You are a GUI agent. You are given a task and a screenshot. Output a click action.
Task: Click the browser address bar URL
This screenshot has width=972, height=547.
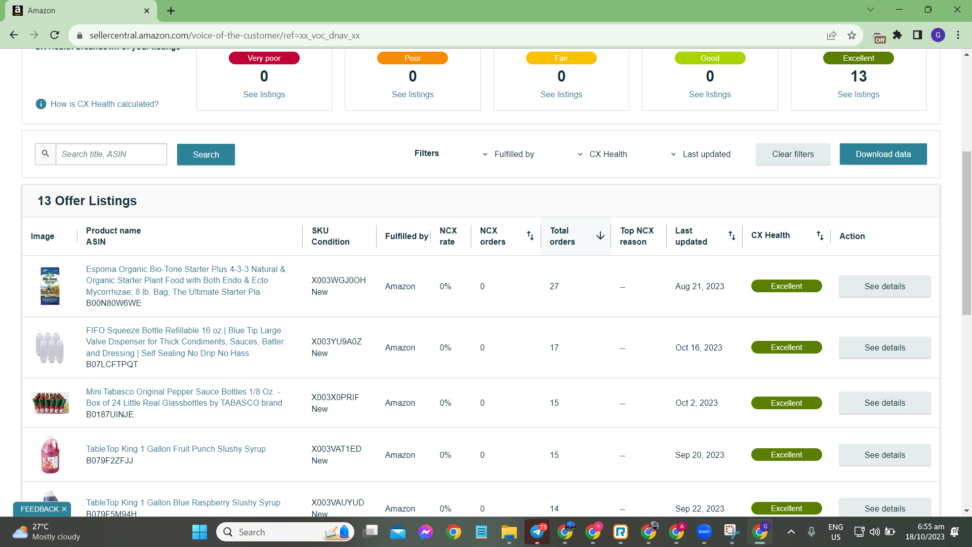[225, 35]
